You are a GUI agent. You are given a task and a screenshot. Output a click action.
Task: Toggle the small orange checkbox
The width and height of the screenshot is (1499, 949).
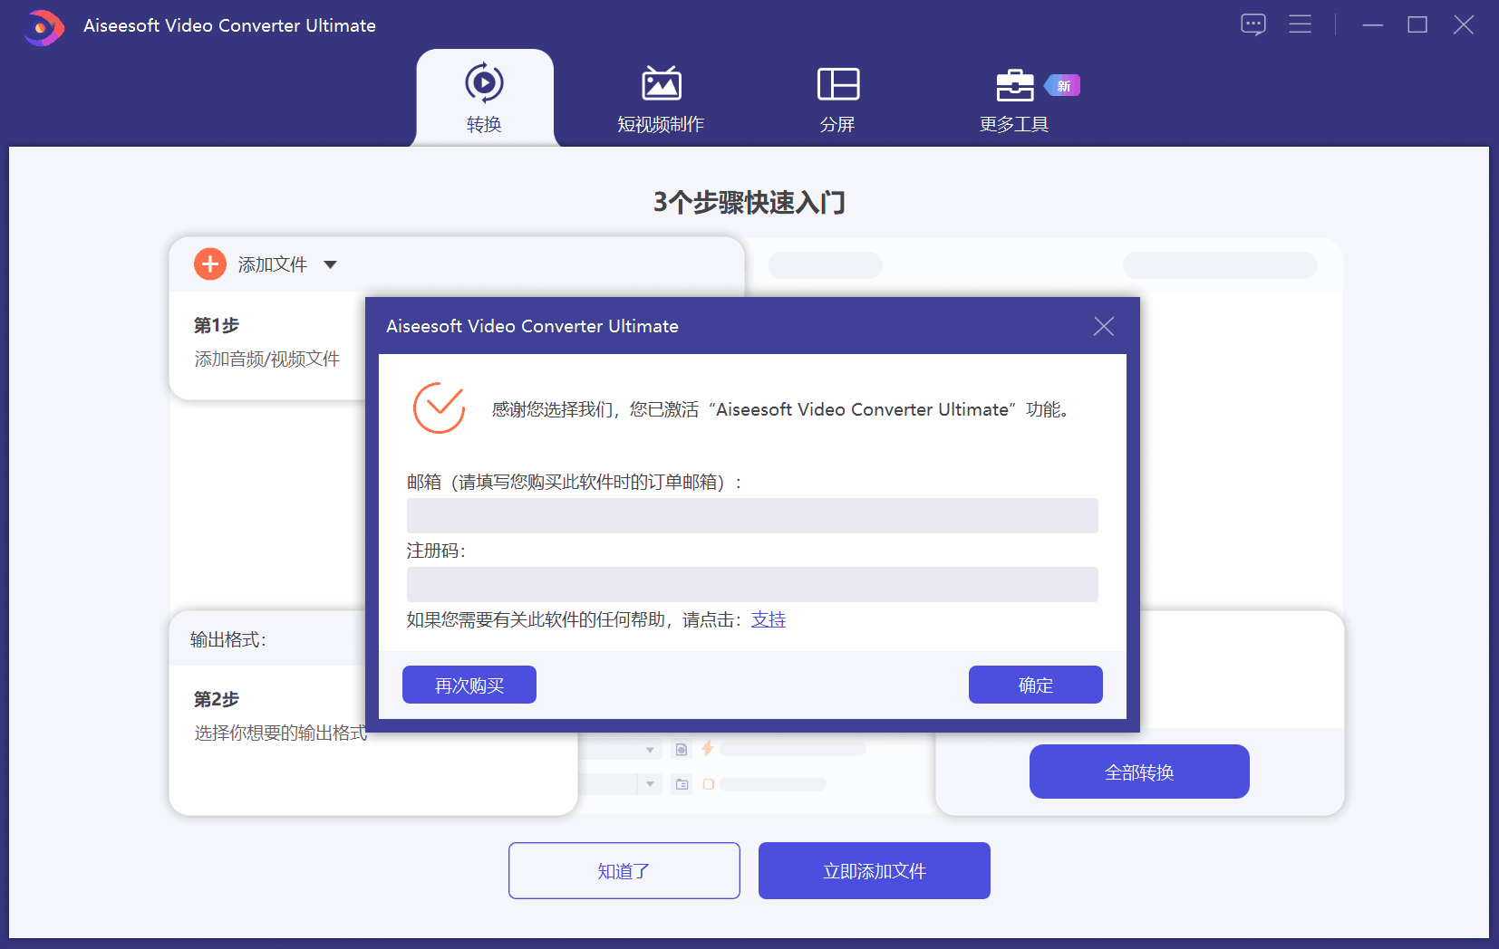click(709, 784)
